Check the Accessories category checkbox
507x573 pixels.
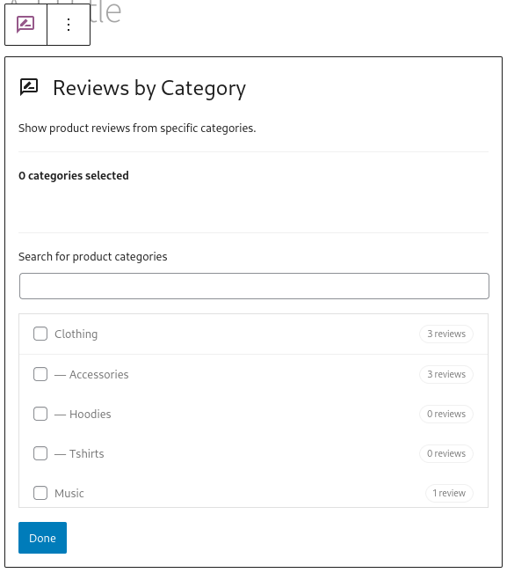[40, 374]
